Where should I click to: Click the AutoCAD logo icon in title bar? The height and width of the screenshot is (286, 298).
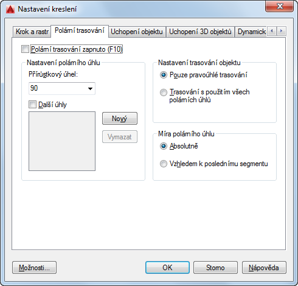[10, 9]
